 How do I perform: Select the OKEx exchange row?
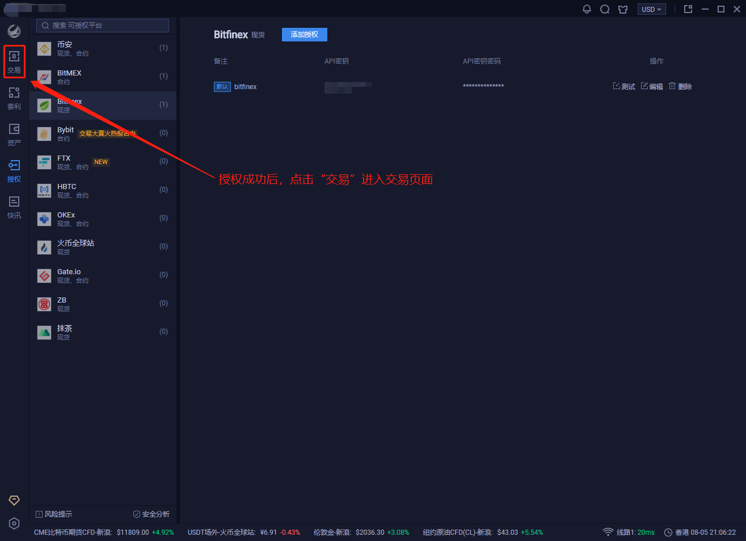coord(103,219)
